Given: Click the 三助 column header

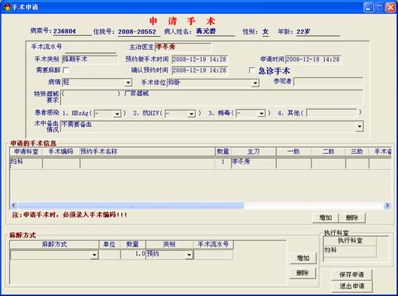Looking at the screenshot, I should tap(357, 152).
